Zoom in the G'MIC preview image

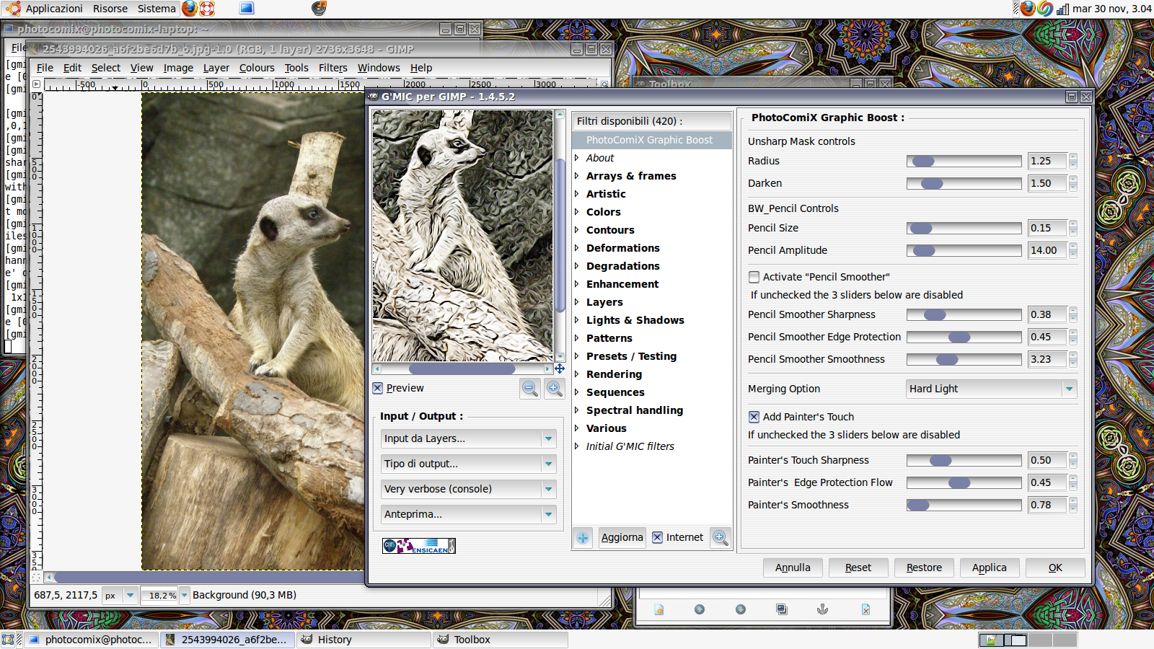pyautogui.click(x=554, y=388)
